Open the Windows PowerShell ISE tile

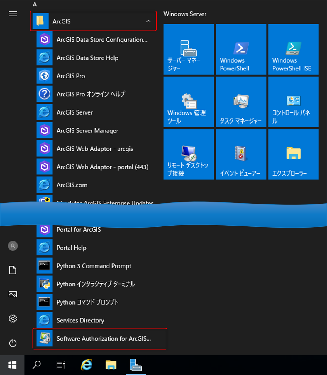point(294,49)
